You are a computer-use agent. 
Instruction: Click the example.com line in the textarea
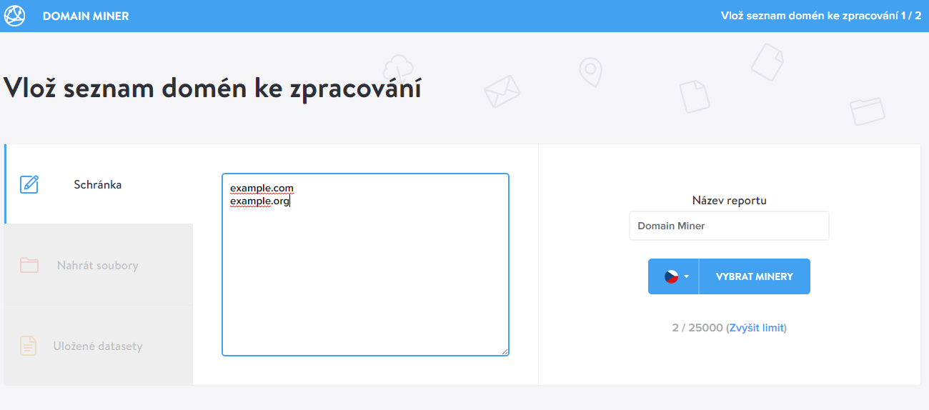coord(262,189)
